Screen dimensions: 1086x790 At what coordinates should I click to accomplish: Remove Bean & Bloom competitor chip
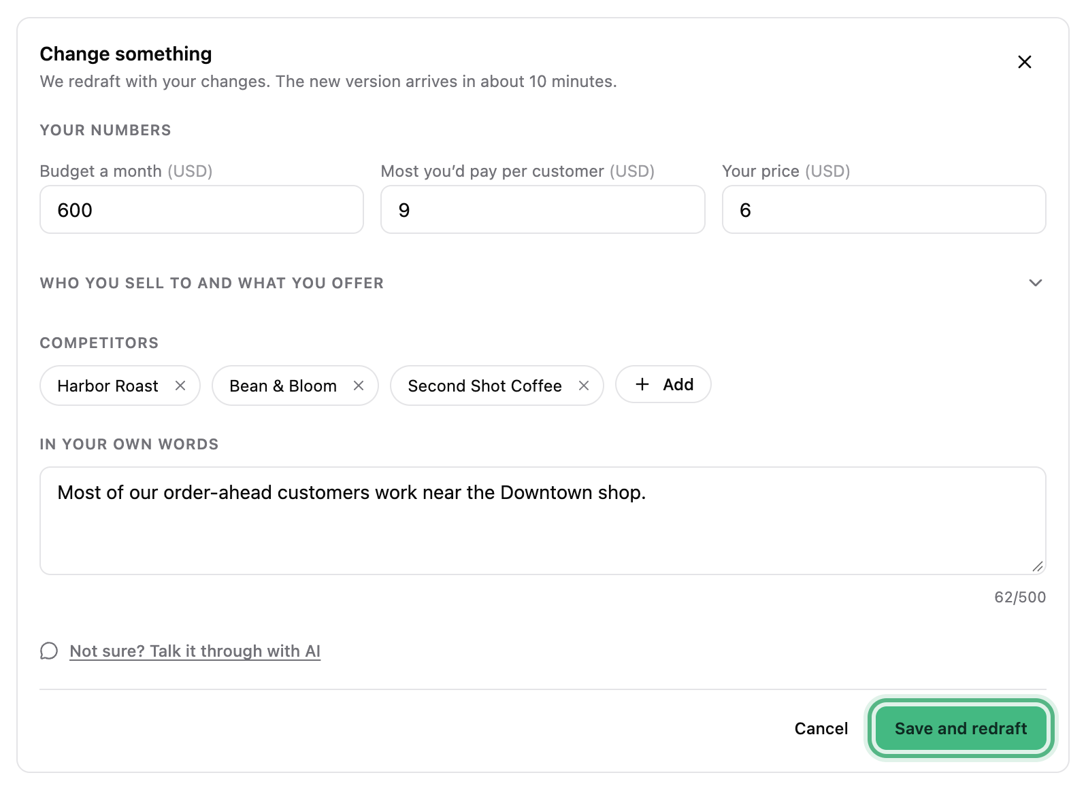[x=359, y=385]
